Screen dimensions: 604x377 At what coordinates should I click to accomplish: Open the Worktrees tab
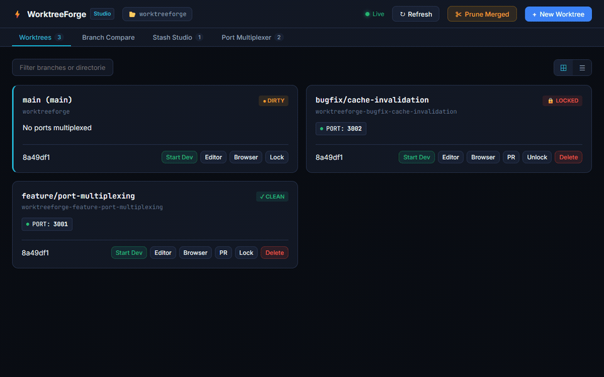(42, 37)
